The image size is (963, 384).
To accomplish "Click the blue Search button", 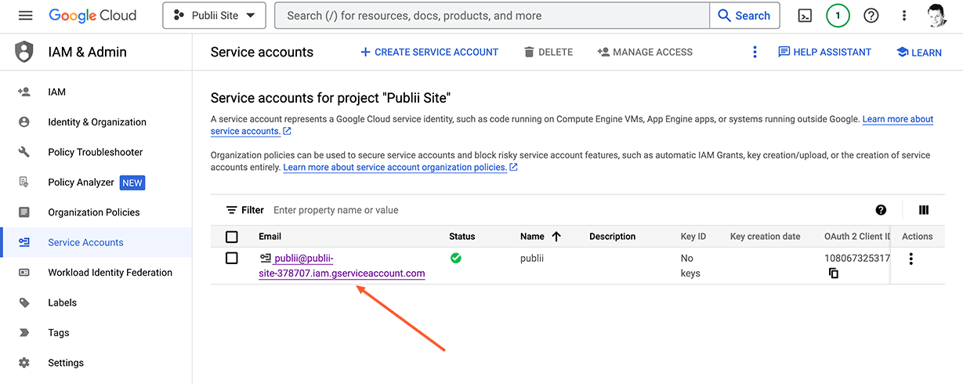I will coord(744,16).
